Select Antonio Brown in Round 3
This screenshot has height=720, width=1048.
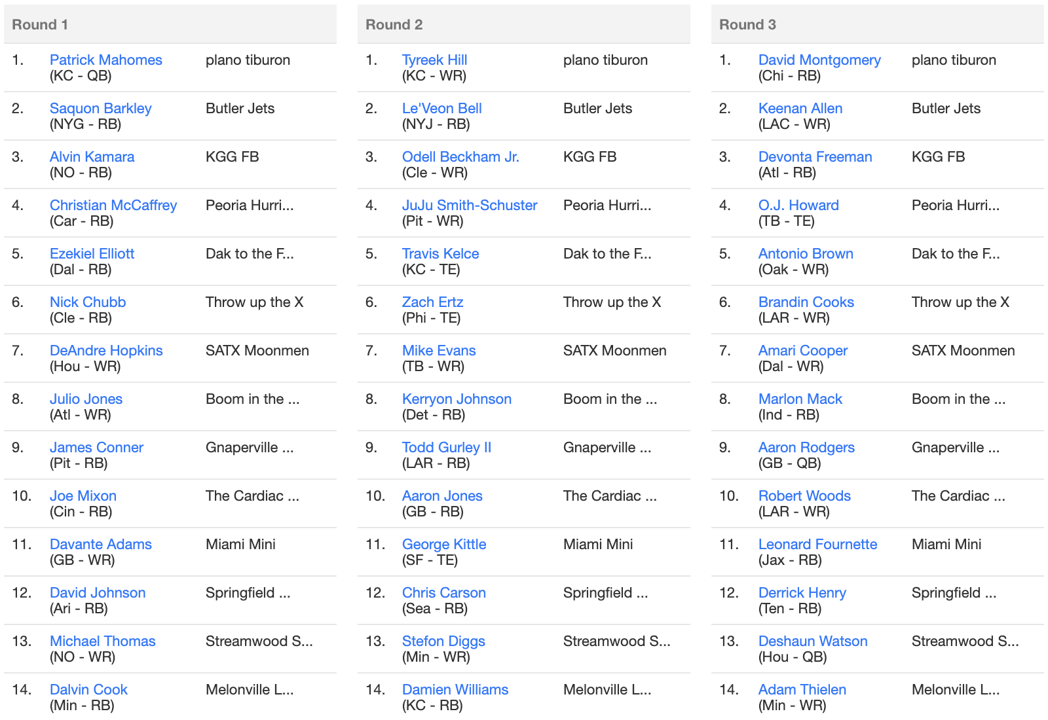pos(806,254)
